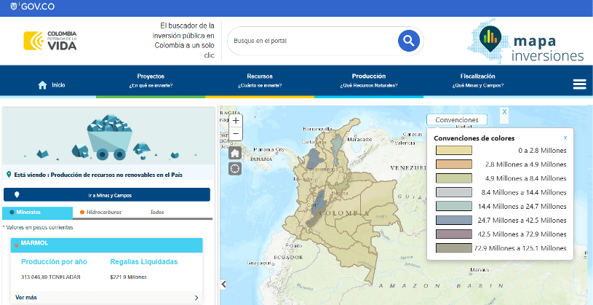The width and height of the screenshot is (593, 305).
Task: Reset map to home extent
Action: click(x=235, y=153)
